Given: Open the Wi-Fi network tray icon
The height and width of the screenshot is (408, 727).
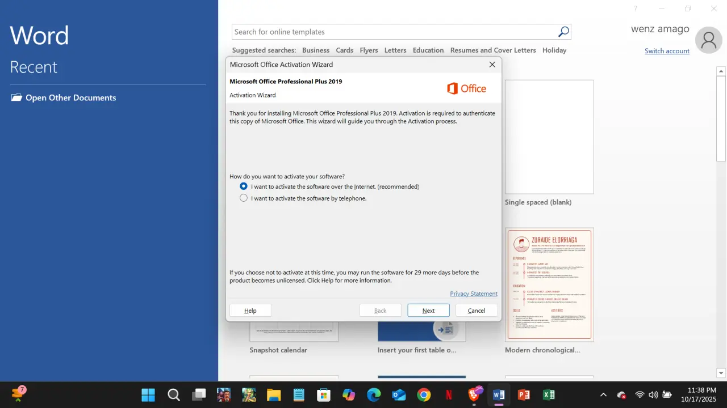Looking at the screenshot, I should (x=640, y=394).
